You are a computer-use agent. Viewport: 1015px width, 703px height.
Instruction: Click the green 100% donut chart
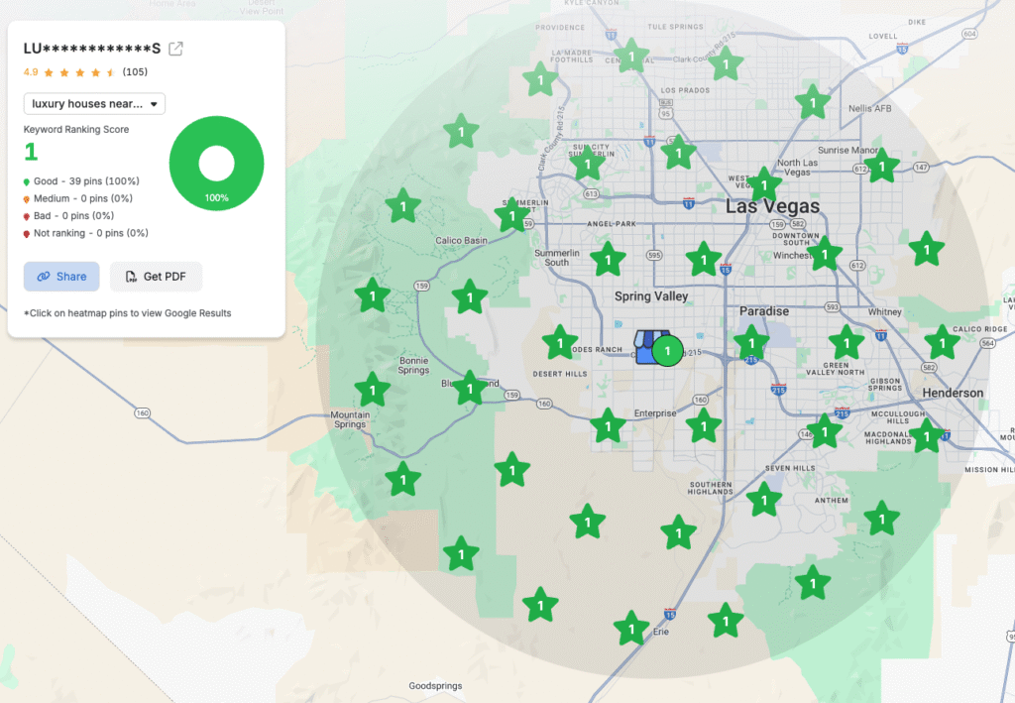216,165
